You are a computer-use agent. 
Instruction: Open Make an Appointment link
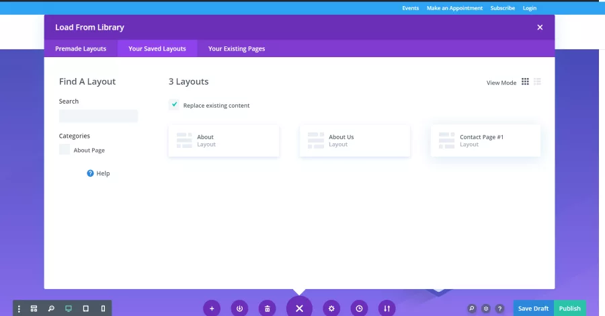coord(454,8)
